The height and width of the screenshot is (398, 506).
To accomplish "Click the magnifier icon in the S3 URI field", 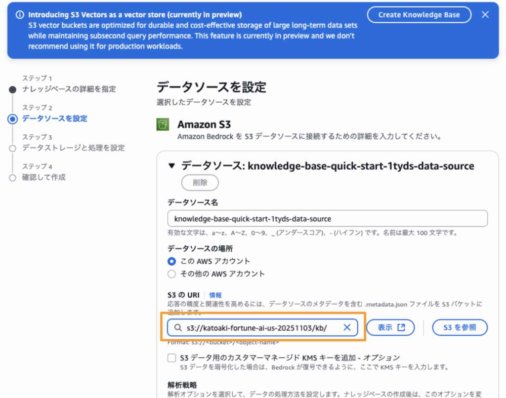I will [x=177, y=327].
